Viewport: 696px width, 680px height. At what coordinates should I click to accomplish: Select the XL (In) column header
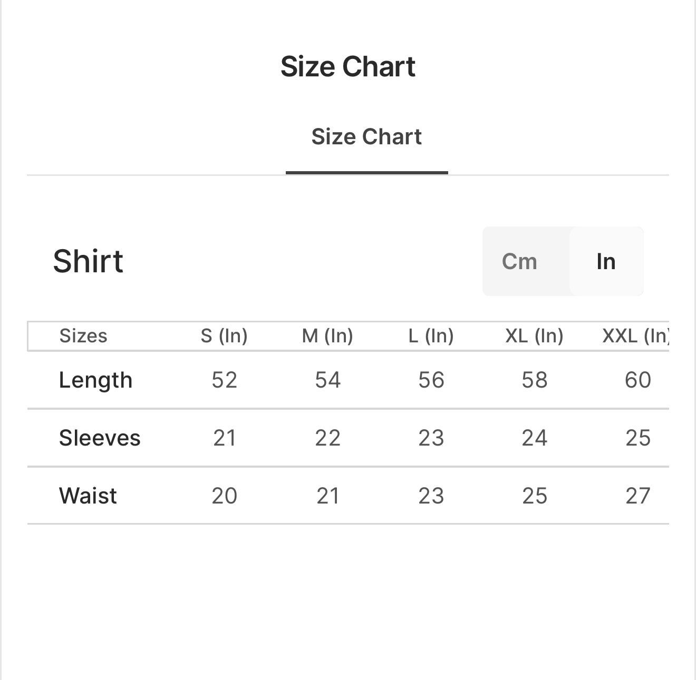[534, 336]
